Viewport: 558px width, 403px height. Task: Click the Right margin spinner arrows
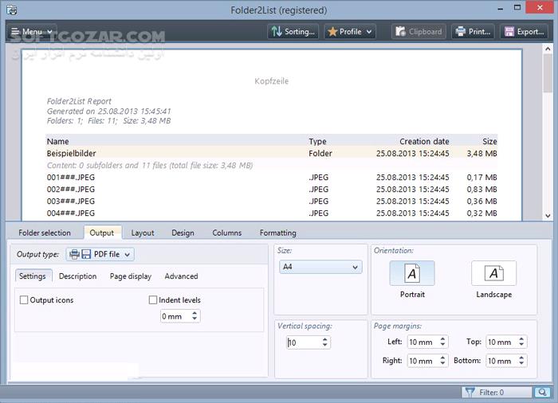tap(442, 361)
